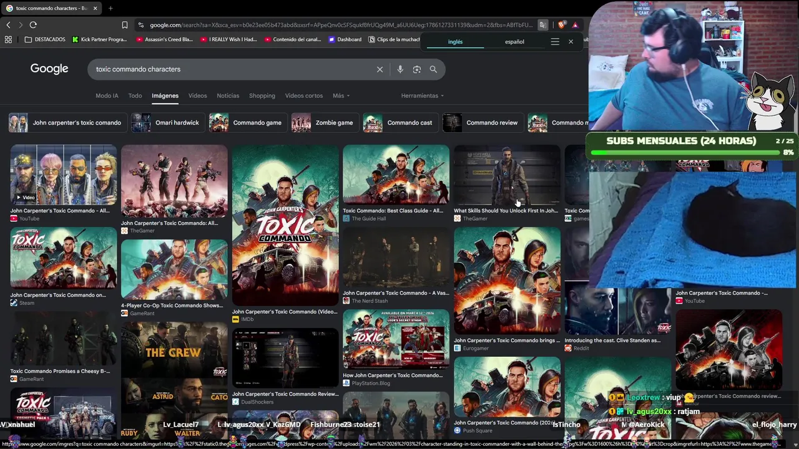Go to the Google homepage via logo
The image size is (799, 449).
(x=49, y=69)
